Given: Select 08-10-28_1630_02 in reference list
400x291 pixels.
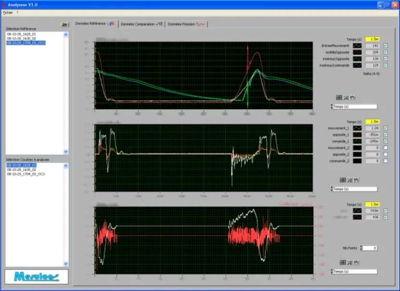Looking at the screenshot, I should tap(22, 38).
